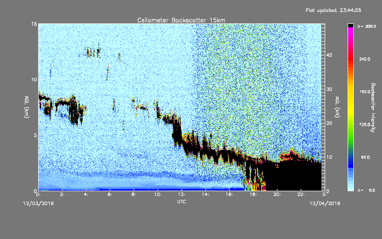Click the "240.0" colorbar label

(365, 59)
